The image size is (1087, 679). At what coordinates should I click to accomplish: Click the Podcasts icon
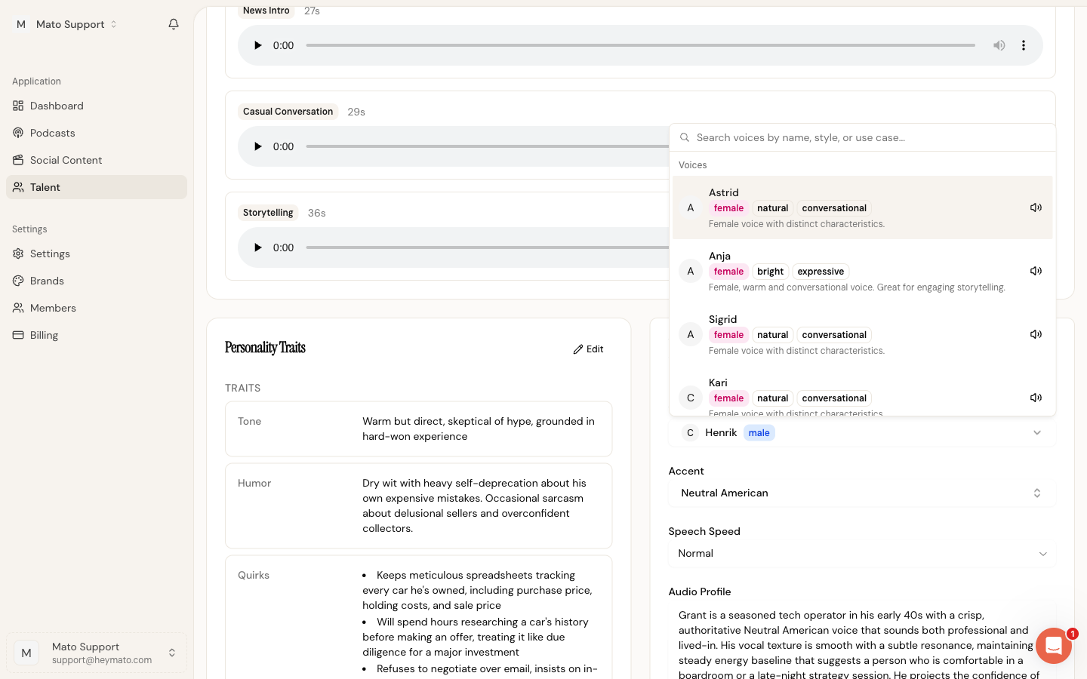pos(18,133)
